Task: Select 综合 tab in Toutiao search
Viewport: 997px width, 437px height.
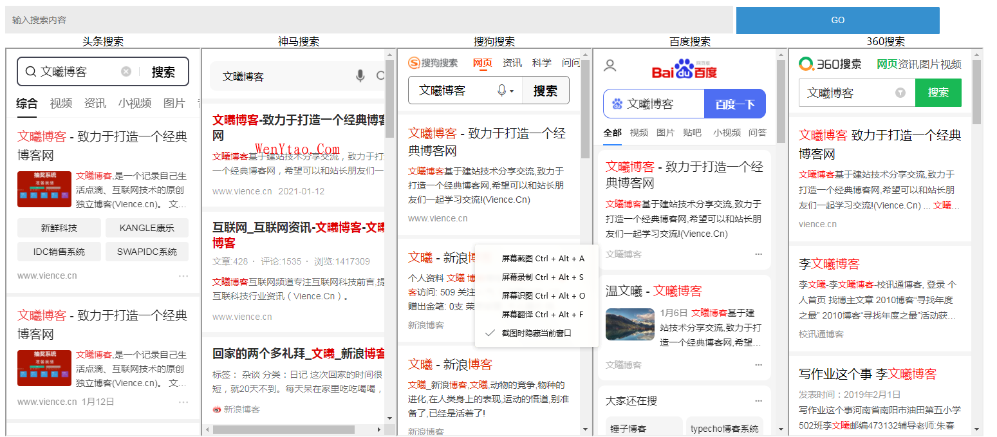Action: click(27, 103)
